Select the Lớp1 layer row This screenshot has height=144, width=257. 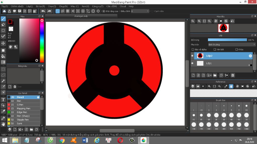[x=222, y=63]
